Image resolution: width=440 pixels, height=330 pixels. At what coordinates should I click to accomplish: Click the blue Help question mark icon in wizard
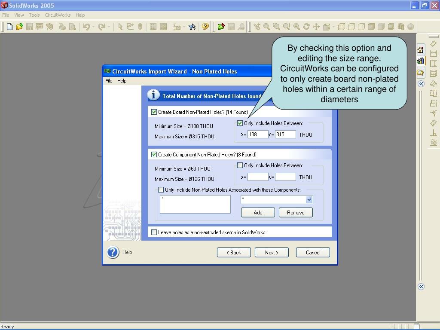point(113,252)
